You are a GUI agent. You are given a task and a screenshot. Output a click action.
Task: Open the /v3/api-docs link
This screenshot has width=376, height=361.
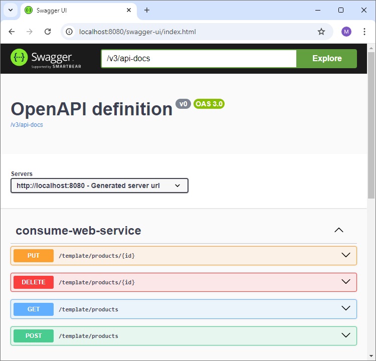(x=27, y=125)
